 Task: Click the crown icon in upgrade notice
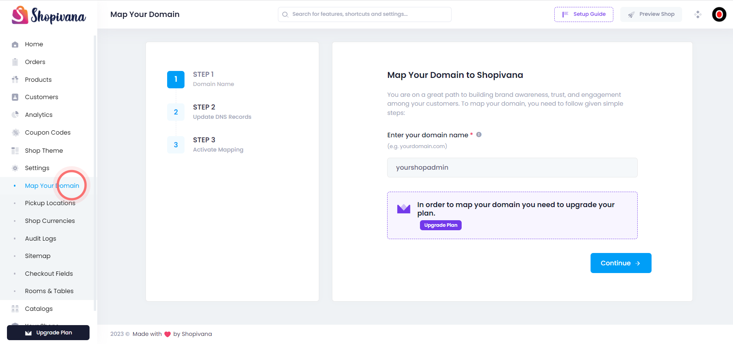(x=404, y=209)
